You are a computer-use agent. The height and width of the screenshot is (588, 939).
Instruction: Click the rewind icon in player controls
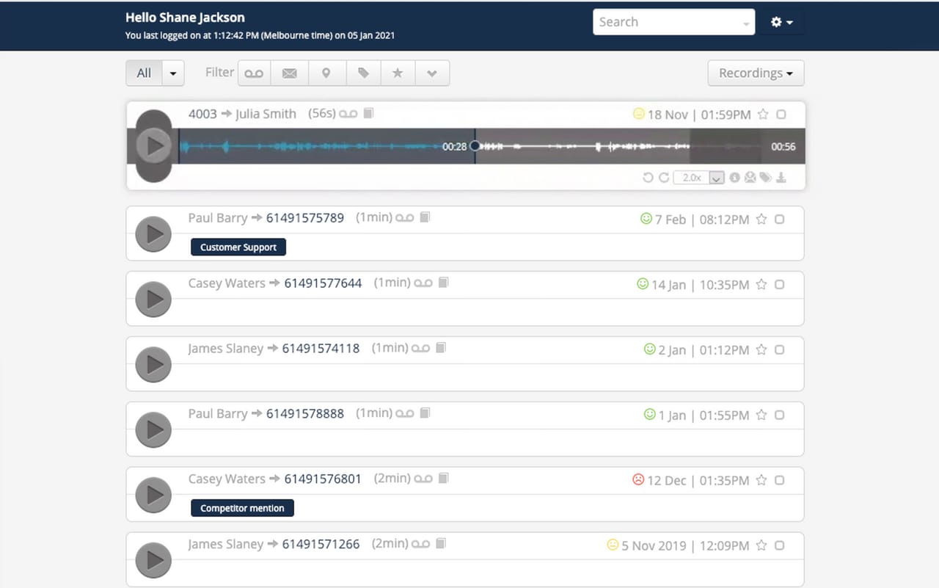(648, 178)
